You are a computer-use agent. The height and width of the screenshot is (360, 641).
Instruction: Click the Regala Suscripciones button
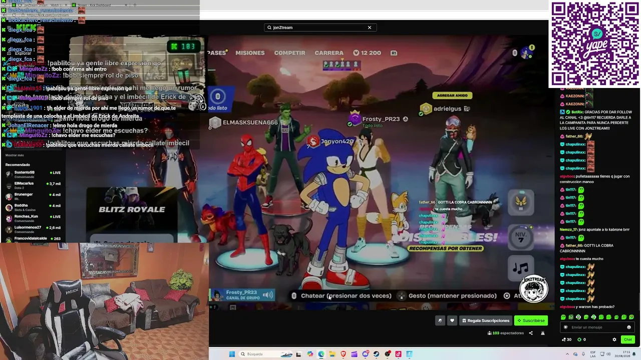point(485,320)
